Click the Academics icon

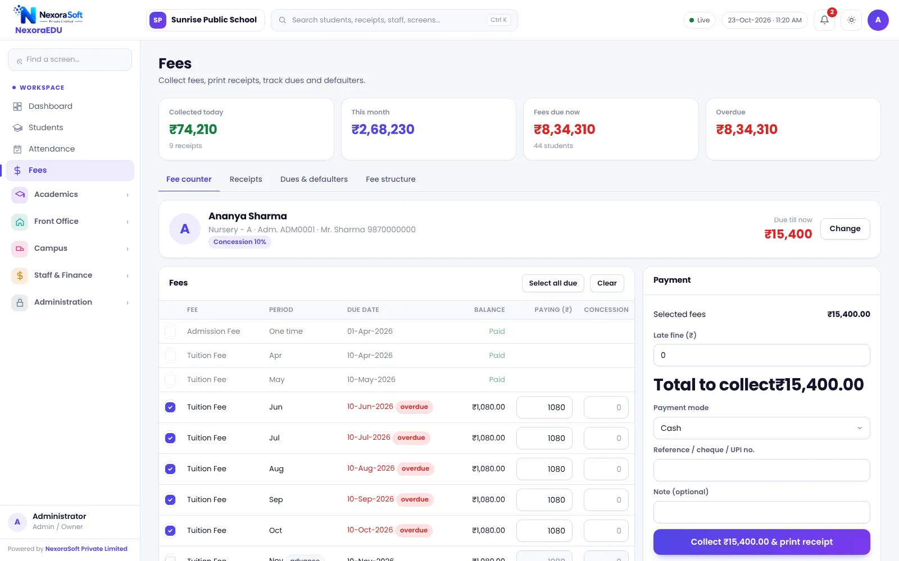[20, 195]
